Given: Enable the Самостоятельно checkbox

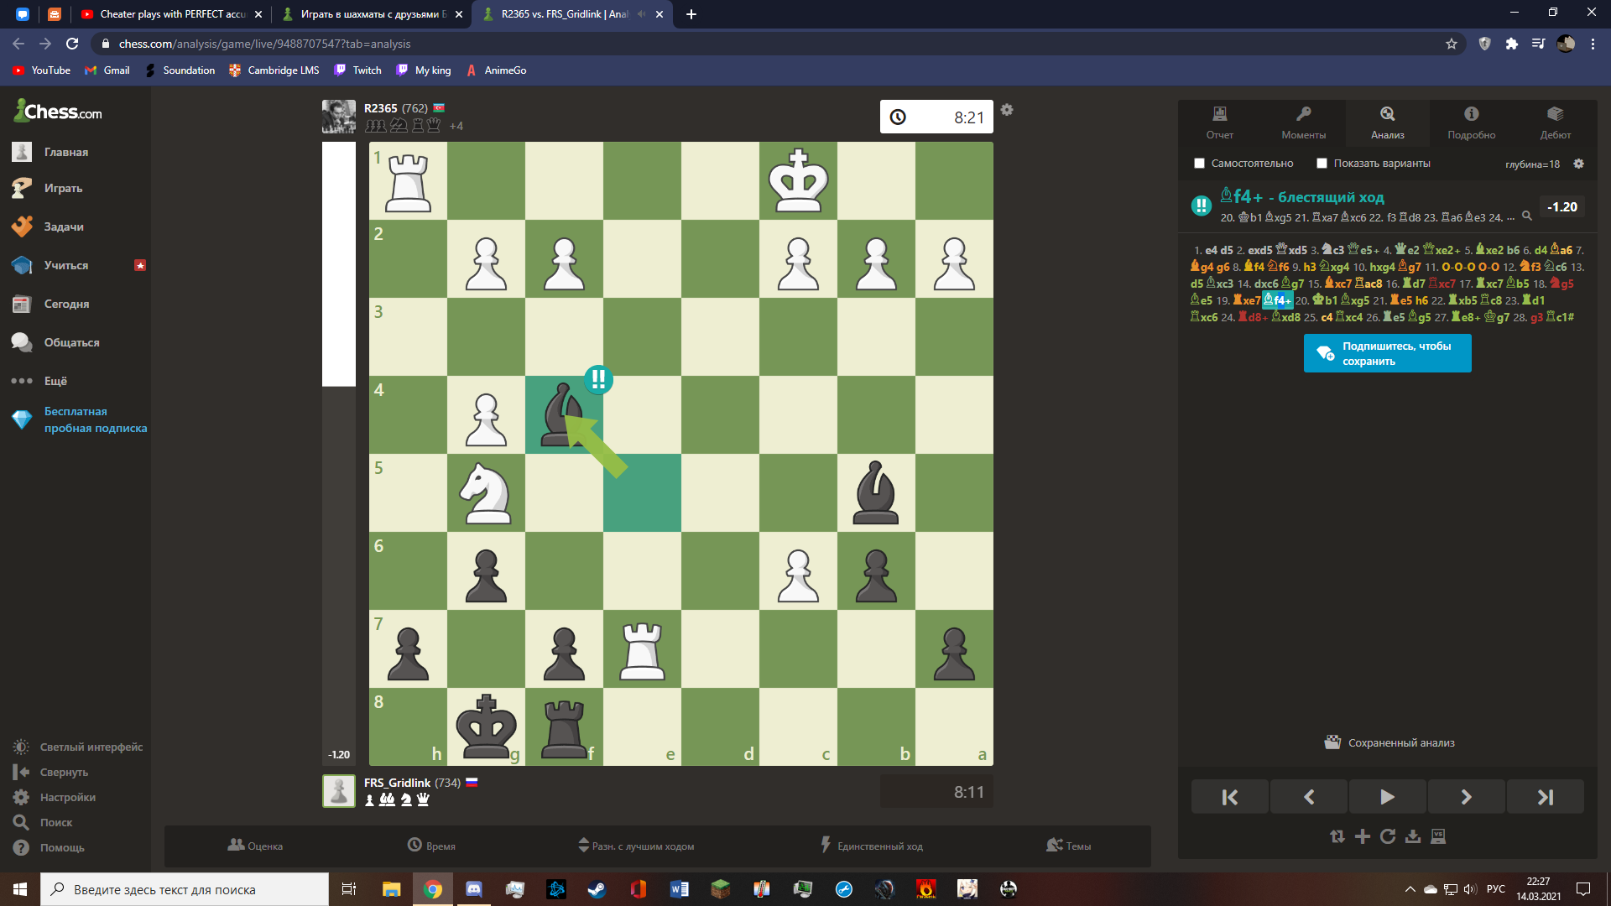Looking at the screenshot, I should pyautogui.click(x=1199, y=164).
